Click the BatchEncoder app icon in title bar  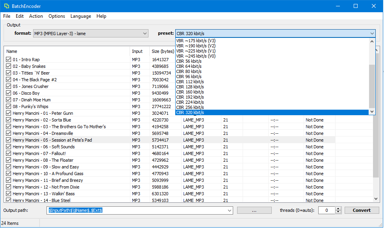tap(7, 6)
